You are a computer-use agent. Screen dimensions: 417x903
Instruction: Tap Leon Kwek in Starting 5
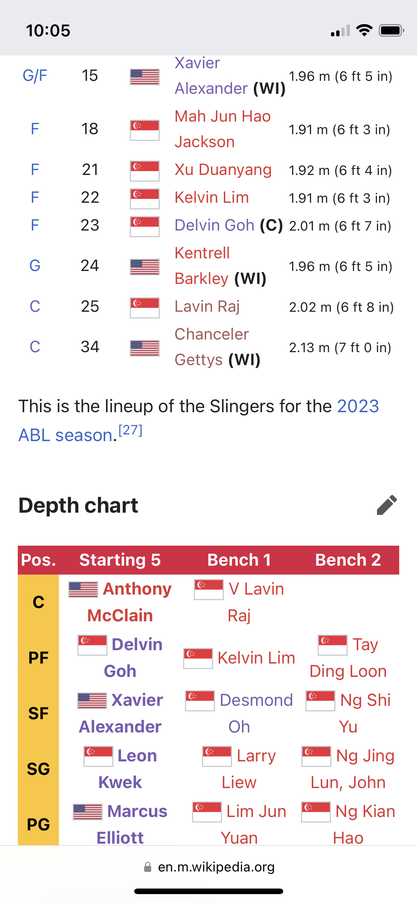pyautogui.click(x=129, y=769)
